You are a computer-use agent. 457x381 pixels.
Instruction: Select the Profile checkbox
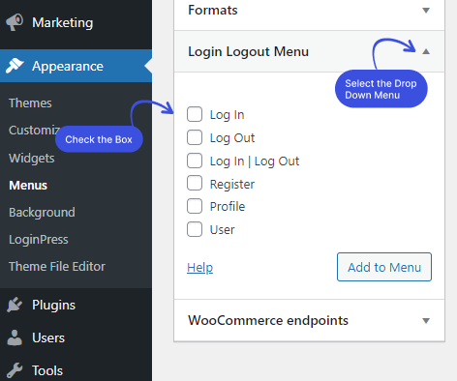tap(195, 206)
